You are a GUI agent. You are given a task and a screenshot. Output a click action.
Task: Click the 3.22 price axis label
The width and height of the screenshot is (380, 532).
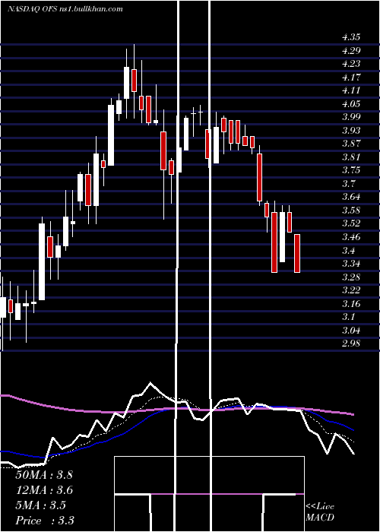(351, 290)
